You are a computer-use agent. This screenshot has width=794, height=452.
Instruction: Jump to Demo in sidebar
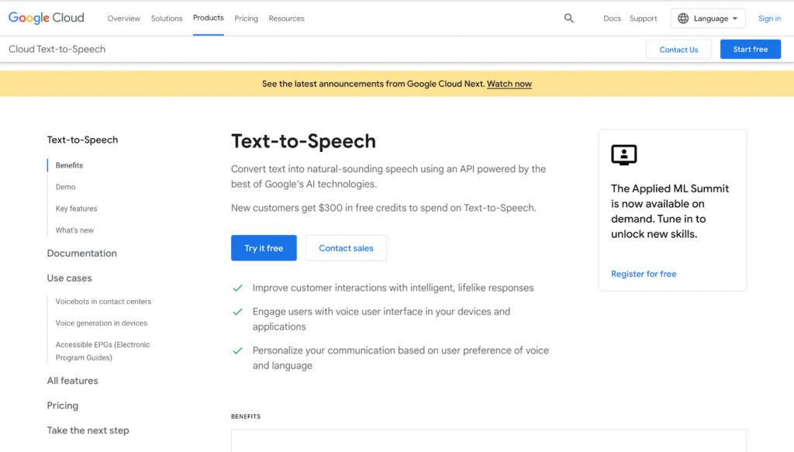click(65, 187)
